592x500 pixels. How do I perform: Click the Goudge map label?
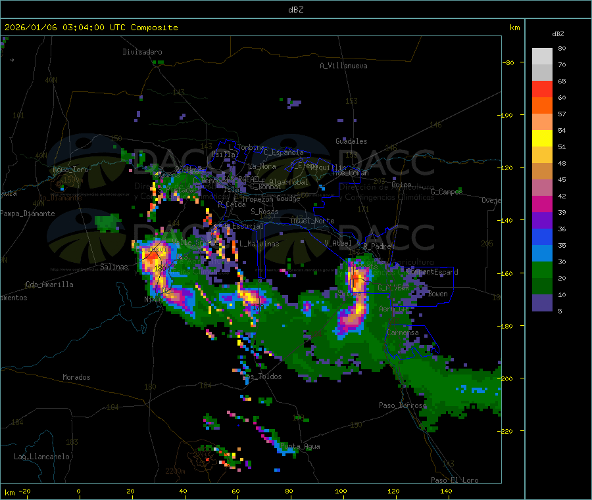pos(288,198)
